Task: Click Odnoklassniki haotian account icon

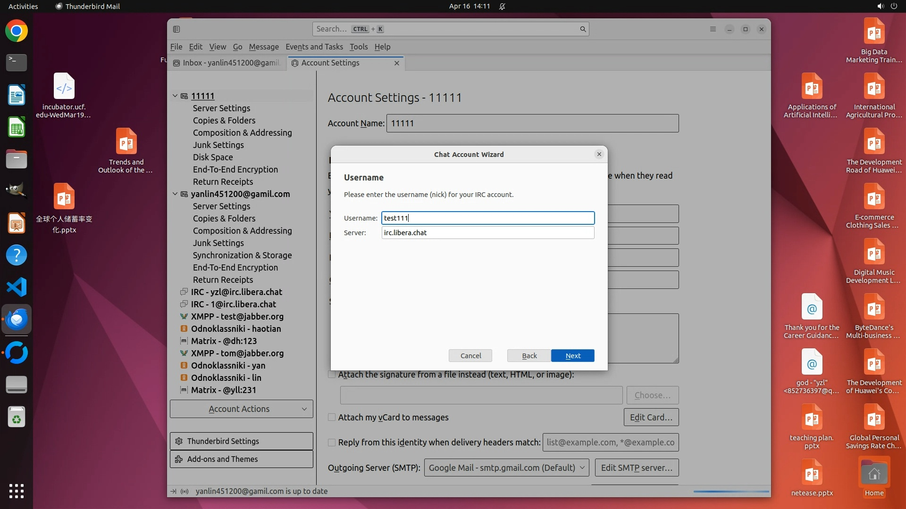Action: (184, 328)
